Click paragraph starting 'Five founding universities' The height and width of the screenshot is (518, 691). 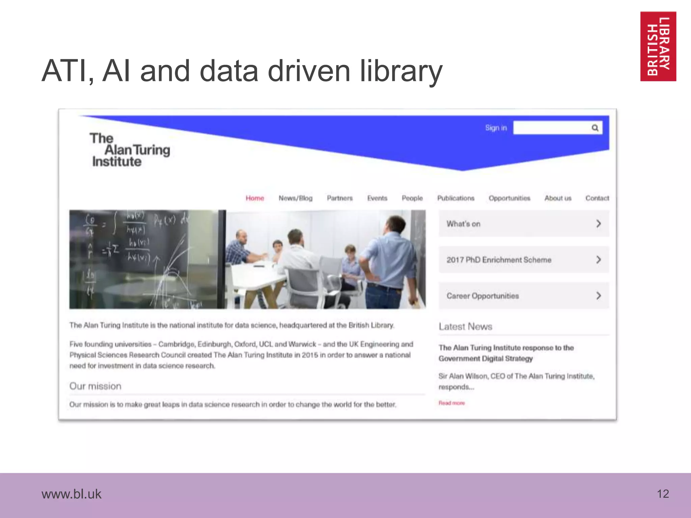241,355
